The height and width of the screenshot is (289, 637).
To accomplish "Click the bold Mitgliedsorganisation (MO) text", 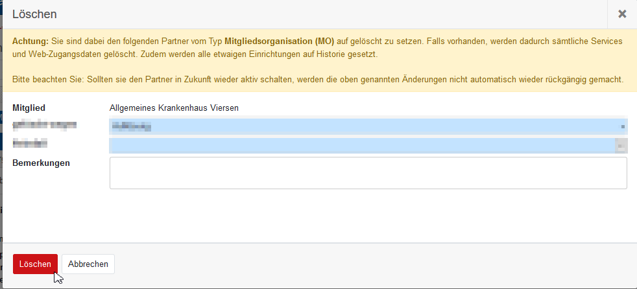I will (x=280, y=41).
